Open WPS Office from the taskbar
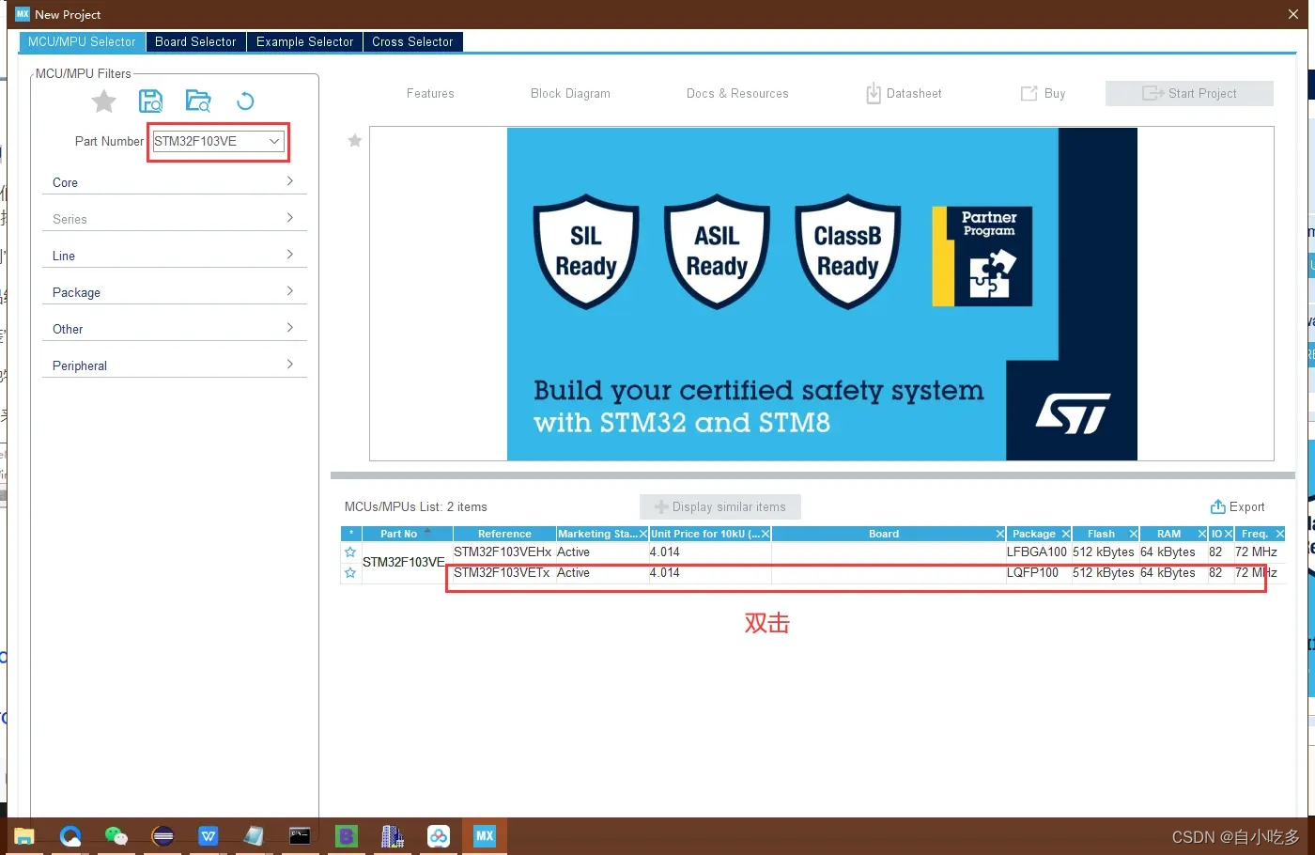The image size is (1315, 855). click(209, 835)
